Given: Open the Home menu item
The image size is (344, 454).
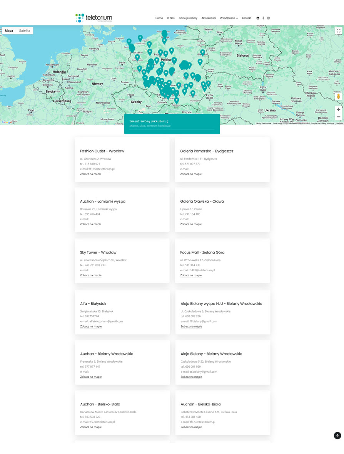Looking at the screenshot, I should coord(159,18).
